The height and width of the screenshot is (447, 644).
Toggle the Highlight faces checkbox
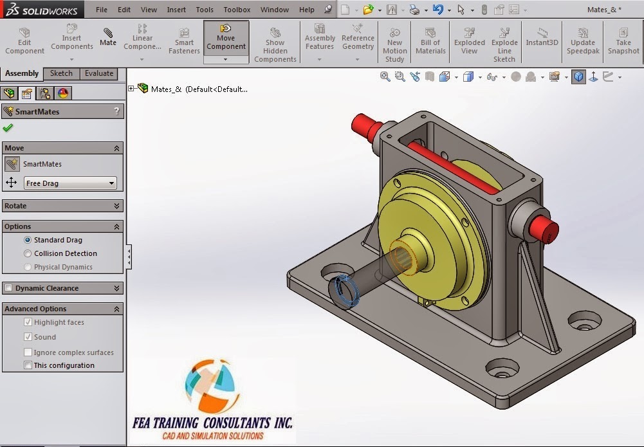click(x=28, y=322)
